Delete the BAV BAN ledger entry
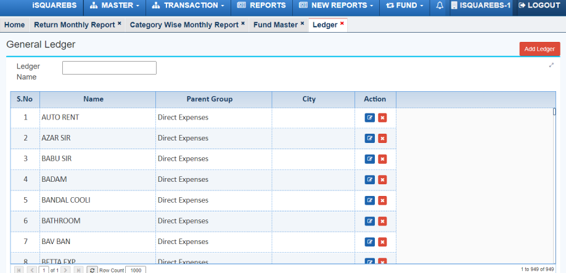 pos(382,242)
